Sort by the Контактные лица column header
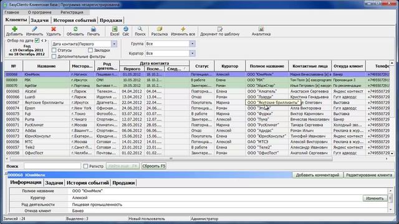399x224 pixels. [x=310, y=66]
